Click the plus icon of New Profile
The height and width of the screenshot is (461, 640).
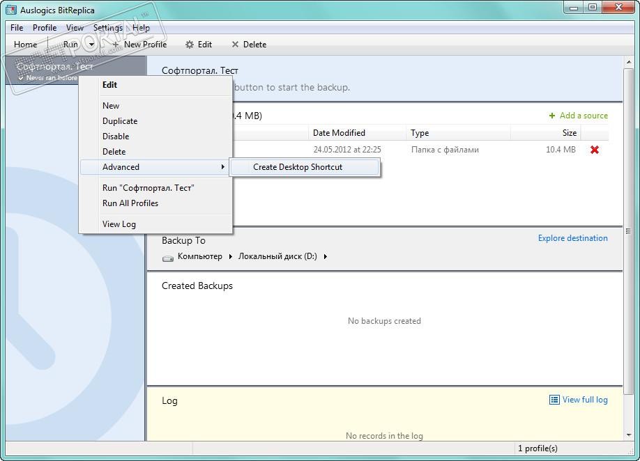[116, 45]
